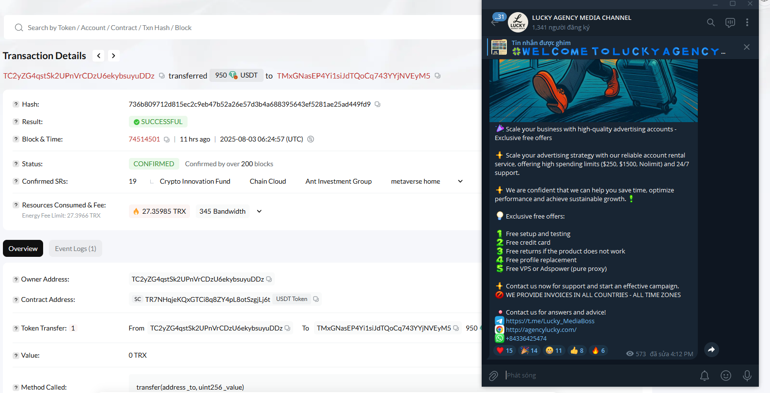Go to the previous transaction
770x393 pixels.
pos(99,56)
